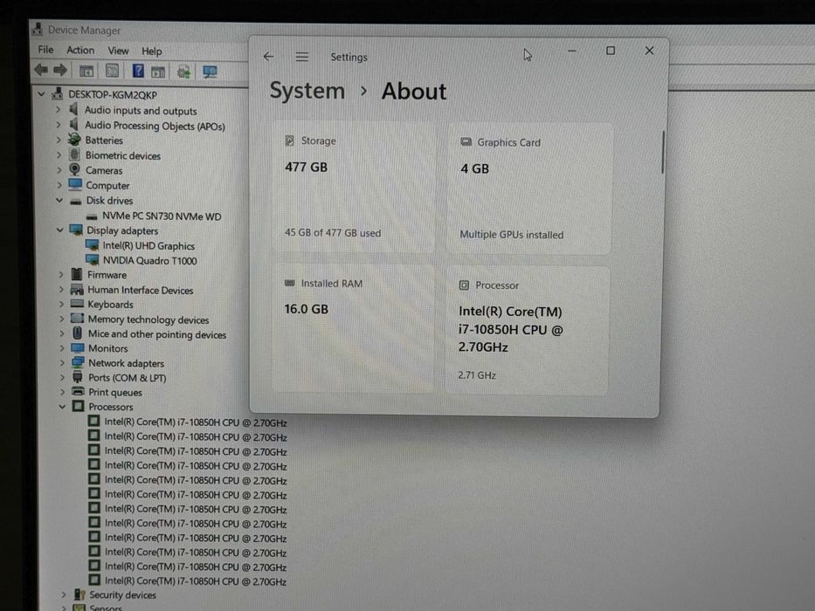Select NVMe PC SN730 NVMe WD drive
Screen dimensions: 815x611
tap(162, 216)
